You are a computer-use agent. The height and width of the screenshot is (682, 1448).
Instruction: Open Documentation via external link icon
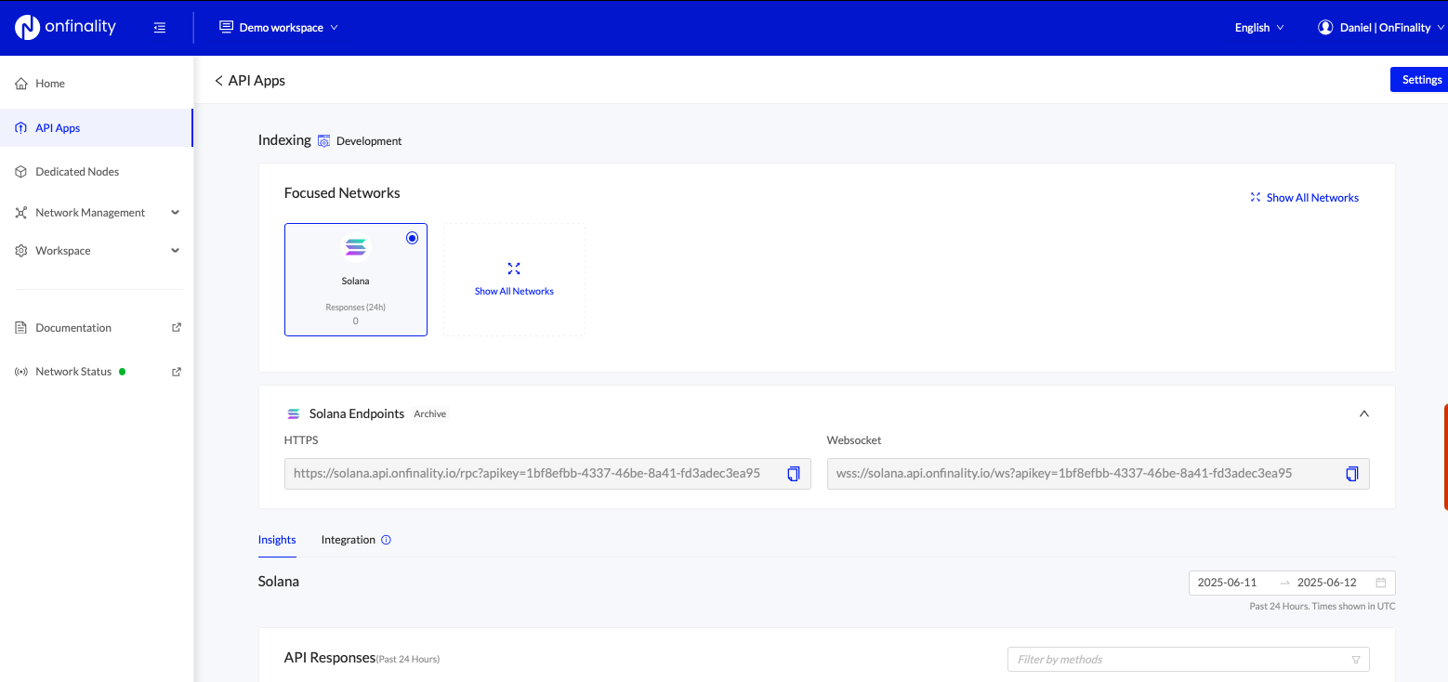176,327
